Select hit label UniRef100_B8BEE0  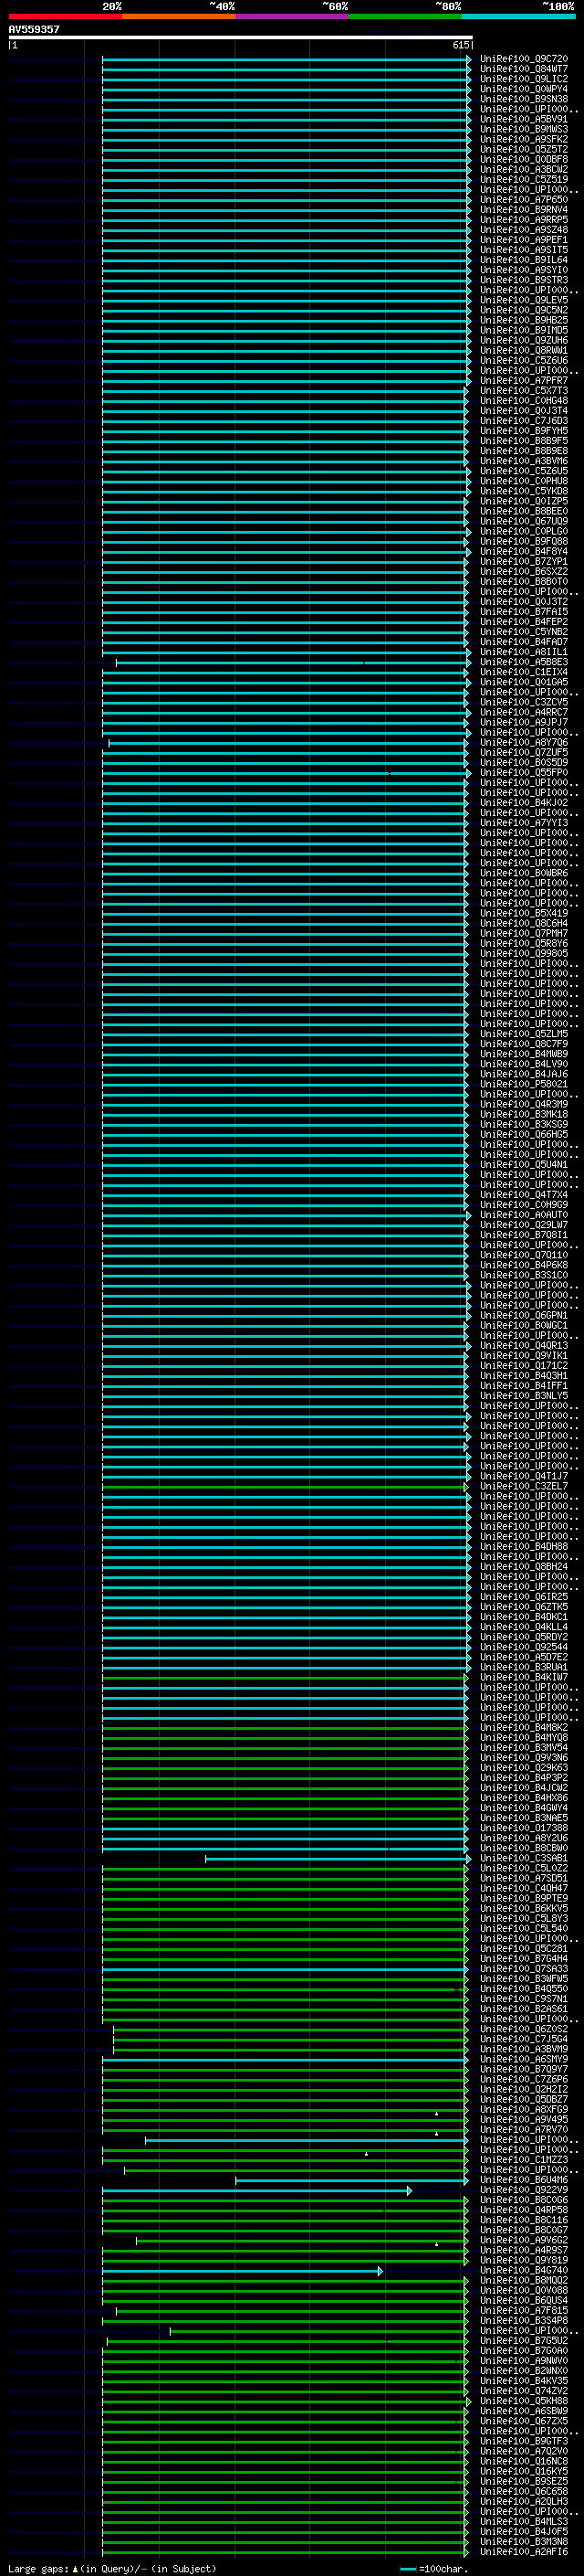(x=524, y=511)
